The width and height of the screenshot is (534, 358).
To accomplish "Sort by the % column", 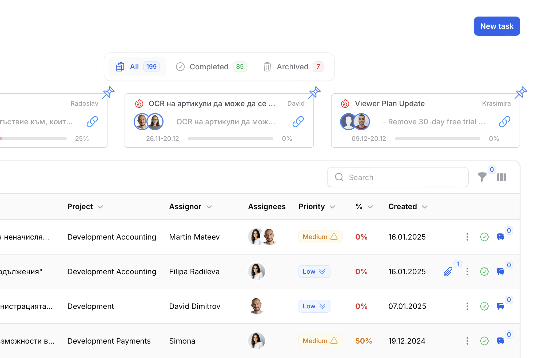I will pyautogui.click(x=364, y=206).
